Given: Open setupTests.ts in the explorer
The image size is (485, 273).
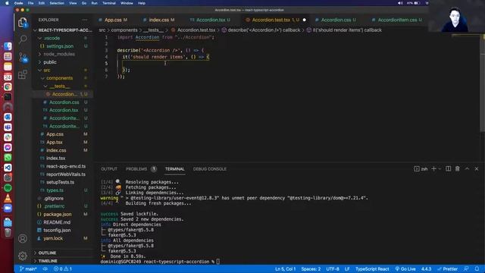Looking at the screenshot, I should coord(61,182).
